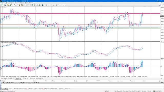Screen dimensions: 164x92
Task: Click the timeframe periods clock icon
Action: tap(43, 5)
